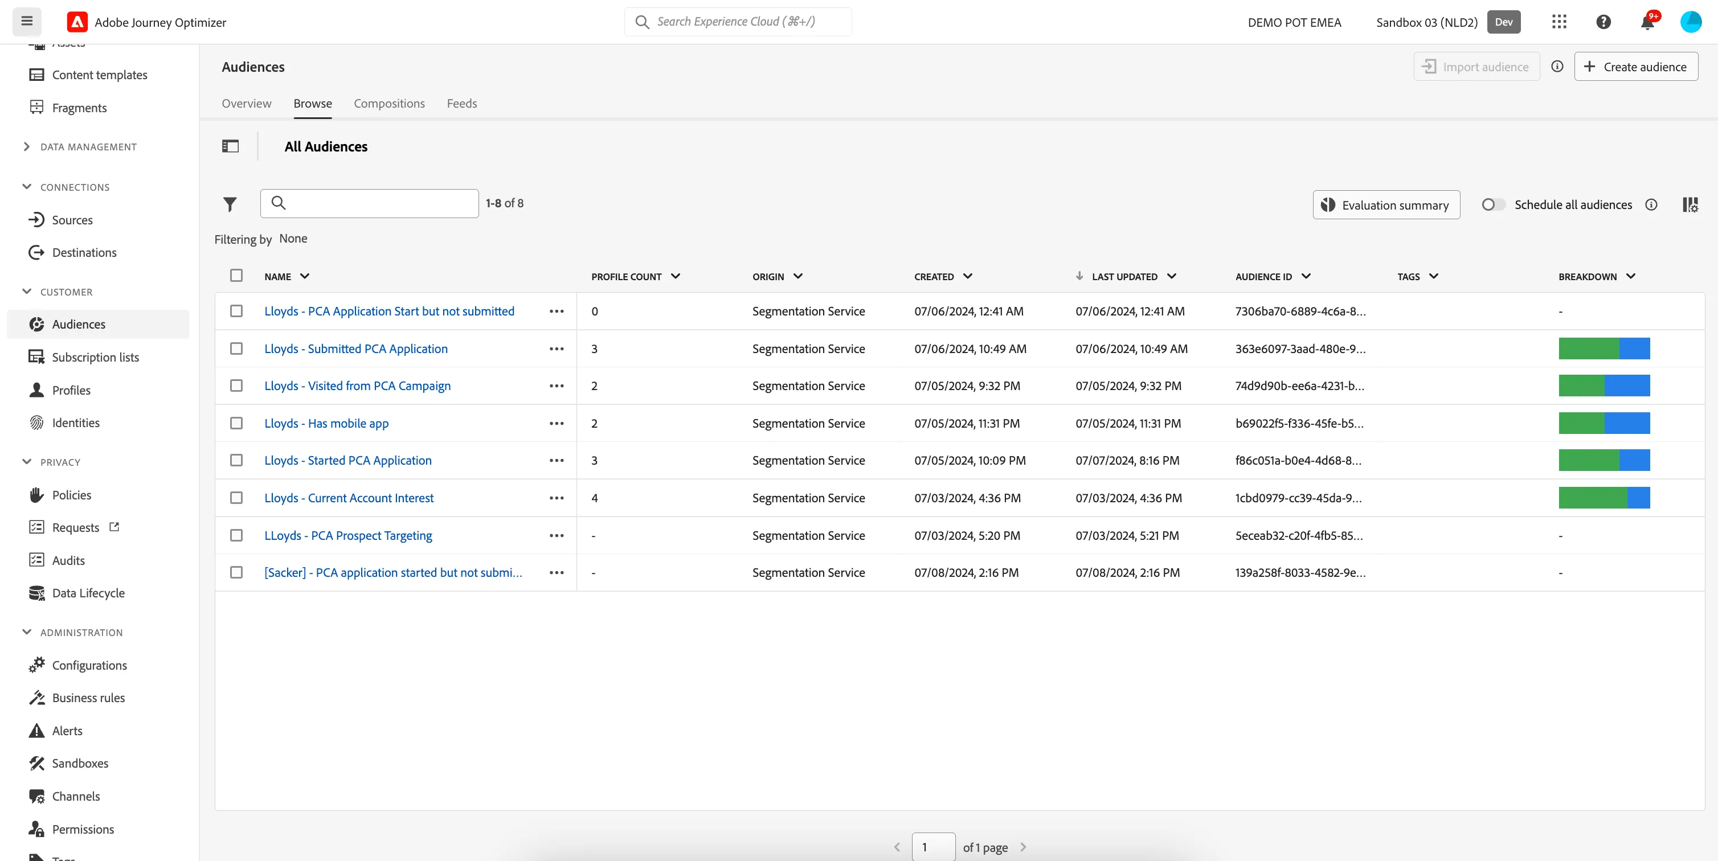The image size is (1718, 861).
Task: Click the audience search input field
Action: pyautogui.click(x=370, y=203)
